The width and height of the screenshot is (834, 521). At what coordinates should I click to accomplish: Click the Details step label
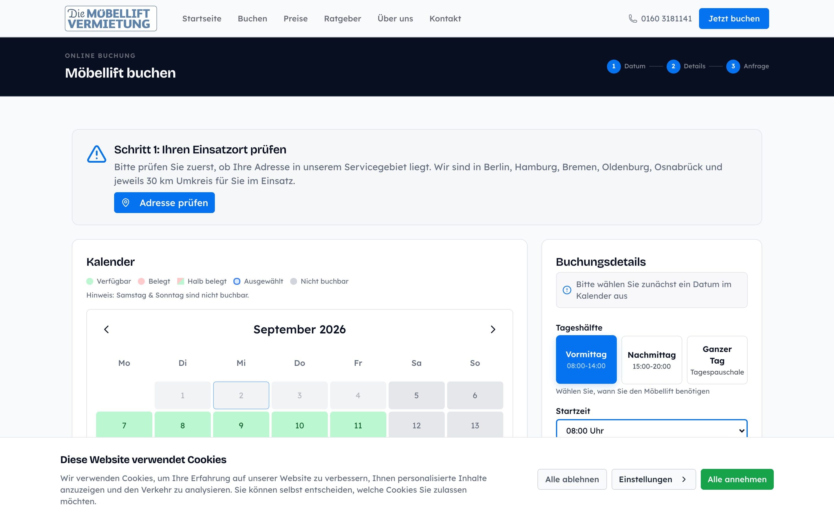coord(694,66)
